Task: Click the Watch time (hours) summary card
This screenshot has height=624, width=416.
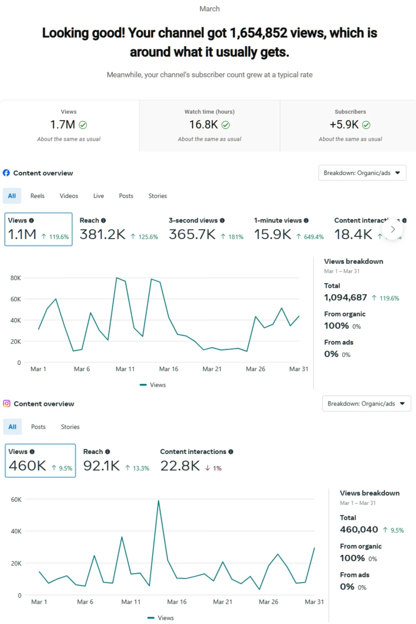Action: tap(210, 126)
